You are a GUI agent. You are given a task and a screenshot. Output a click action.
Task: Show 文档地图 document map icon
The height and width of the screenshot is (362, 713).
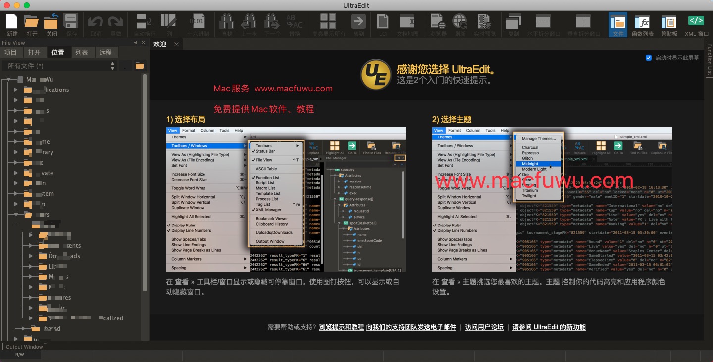[x=407, y=25]
